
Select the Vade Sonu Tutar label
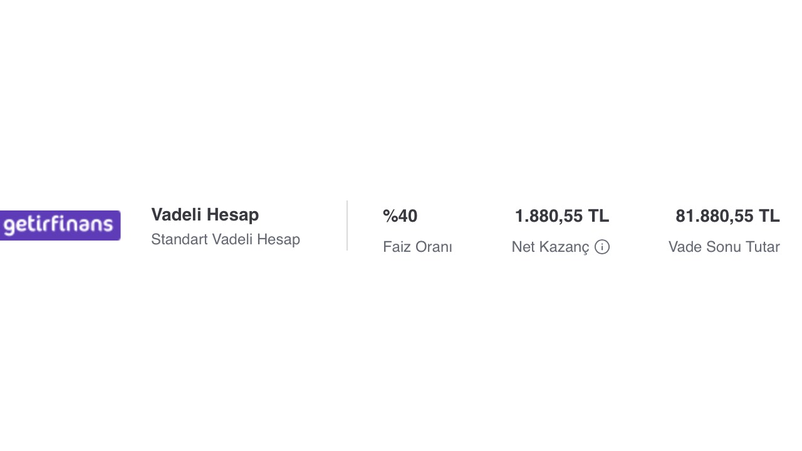point(724,247)
